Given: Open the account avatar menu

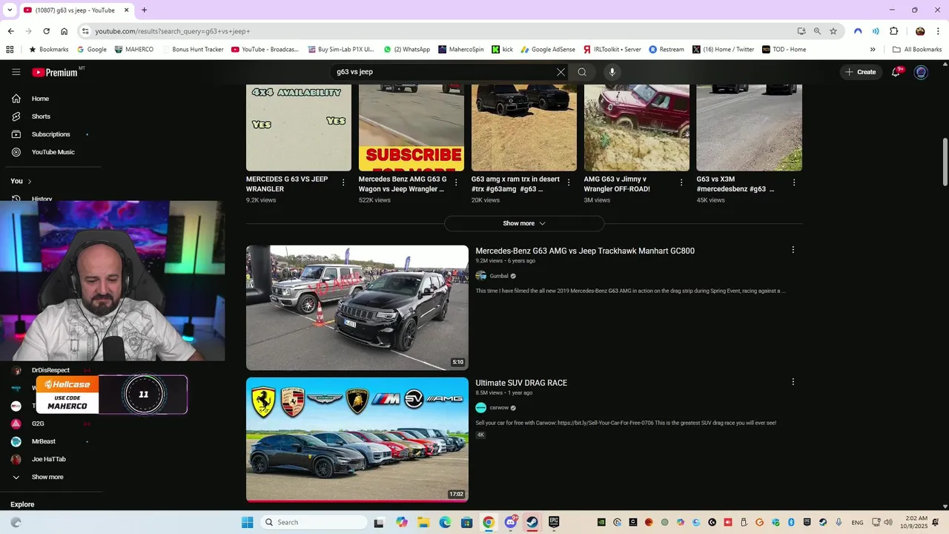Looking at the screenshot, I should tap(921, 72).
